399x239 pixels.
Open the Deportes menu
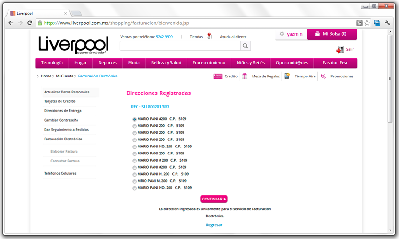pyautogui.click(x=107, y=63)
